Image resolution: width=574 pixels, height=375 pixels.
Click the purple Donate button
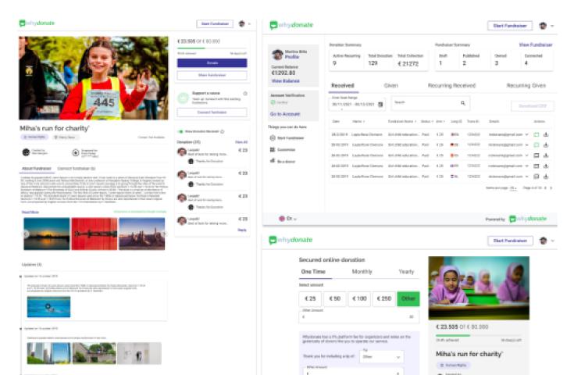[x=212, y=62]
